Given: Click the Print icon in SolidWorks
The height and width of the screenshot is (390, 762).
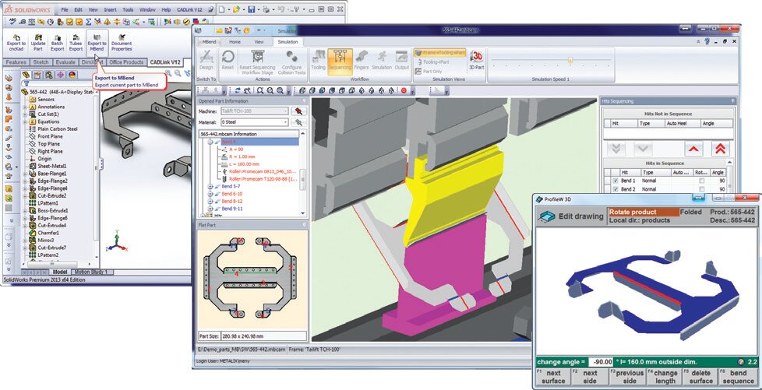Looking at the screenshot, I should [266, 9].
